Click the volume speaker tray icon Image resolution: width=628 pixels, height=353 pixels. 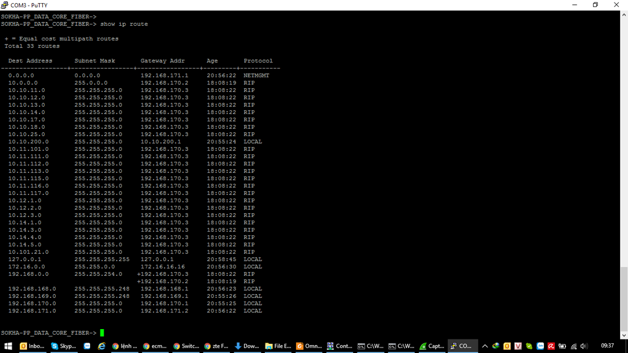(584, 346)
